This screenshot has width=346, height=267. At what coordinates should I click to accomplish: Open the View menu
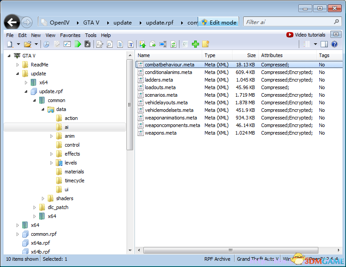point(50,35)
